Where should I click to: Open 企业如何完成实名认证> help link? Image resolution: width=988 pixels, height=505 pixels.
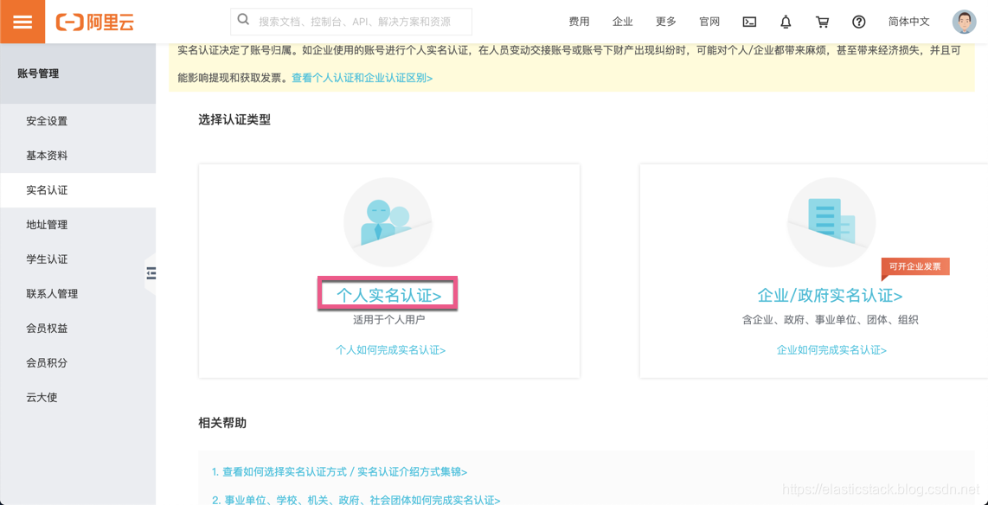click(831, 350)
